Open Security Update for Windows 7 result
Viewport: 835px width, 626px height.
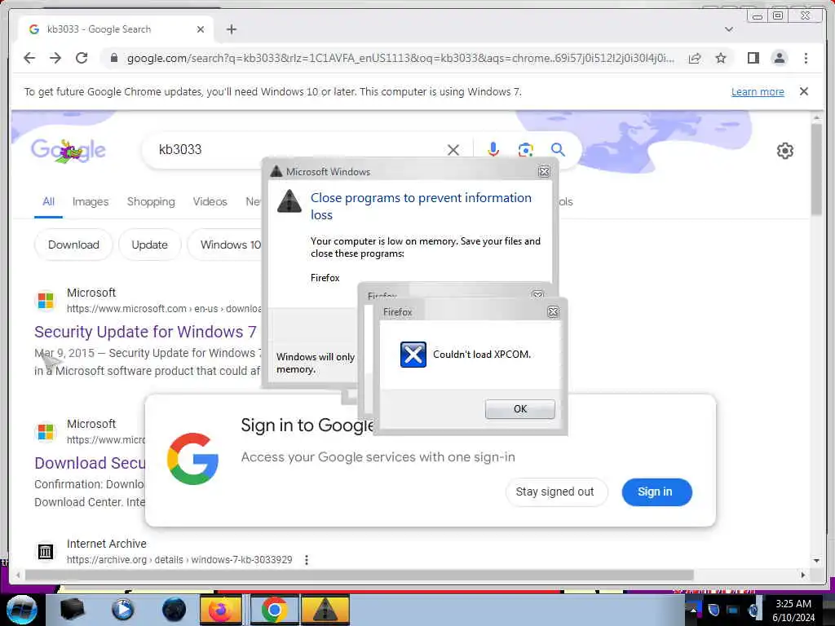(145, 332)
